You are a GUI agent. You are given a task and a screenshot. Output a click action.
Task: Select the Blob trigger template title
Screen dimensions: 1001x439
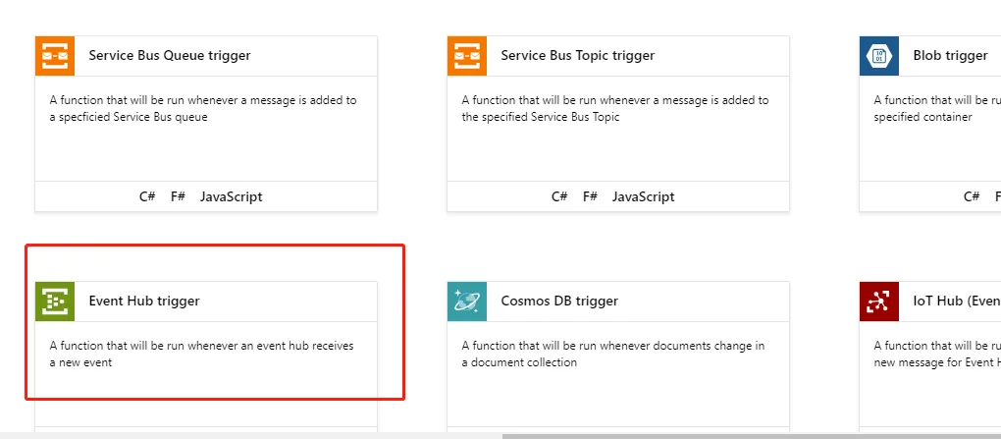click(x=950, y=56)
